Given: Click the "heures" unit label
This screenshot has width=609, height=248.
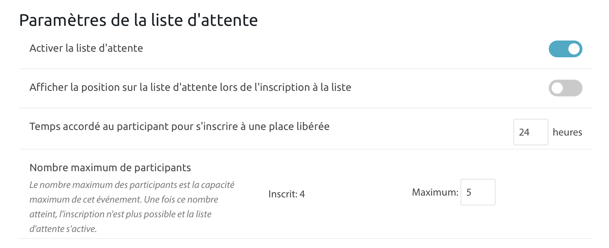Looking at the screenshot, I should pyautogui.click(x=567, y=132).
